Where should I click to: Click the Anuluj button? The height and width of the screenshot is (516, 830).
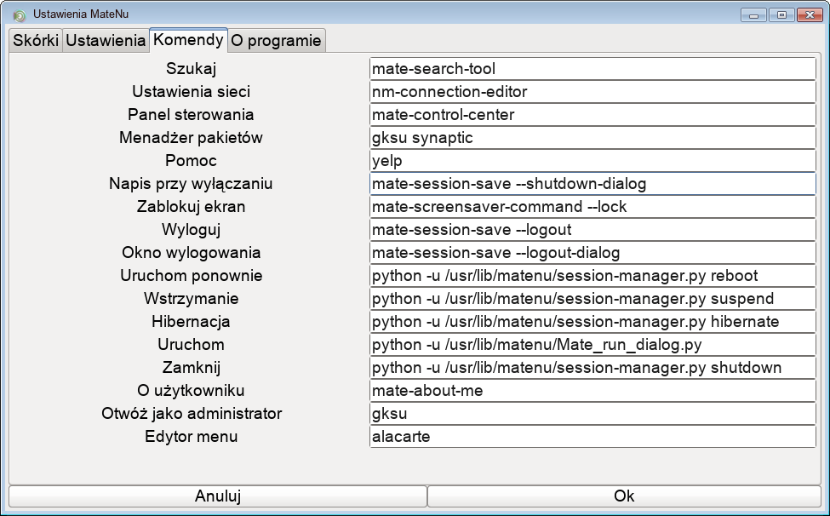click(218, 496)
